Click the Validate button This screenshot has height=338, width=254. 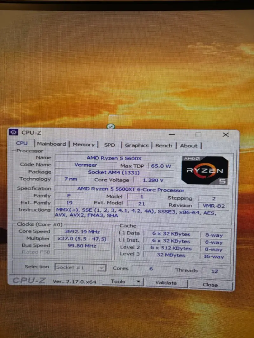166,283
